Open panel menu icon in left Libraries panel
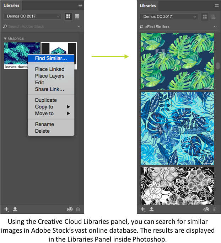Screen dimensions: 221x243 click(80, 5)
